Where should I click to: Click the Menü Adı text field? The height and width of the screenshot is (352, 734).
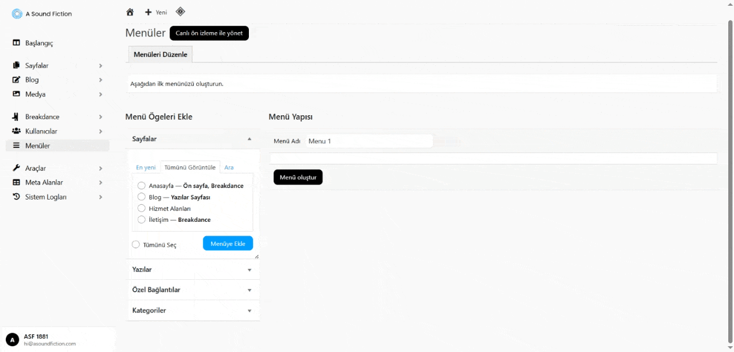[369, 141]
